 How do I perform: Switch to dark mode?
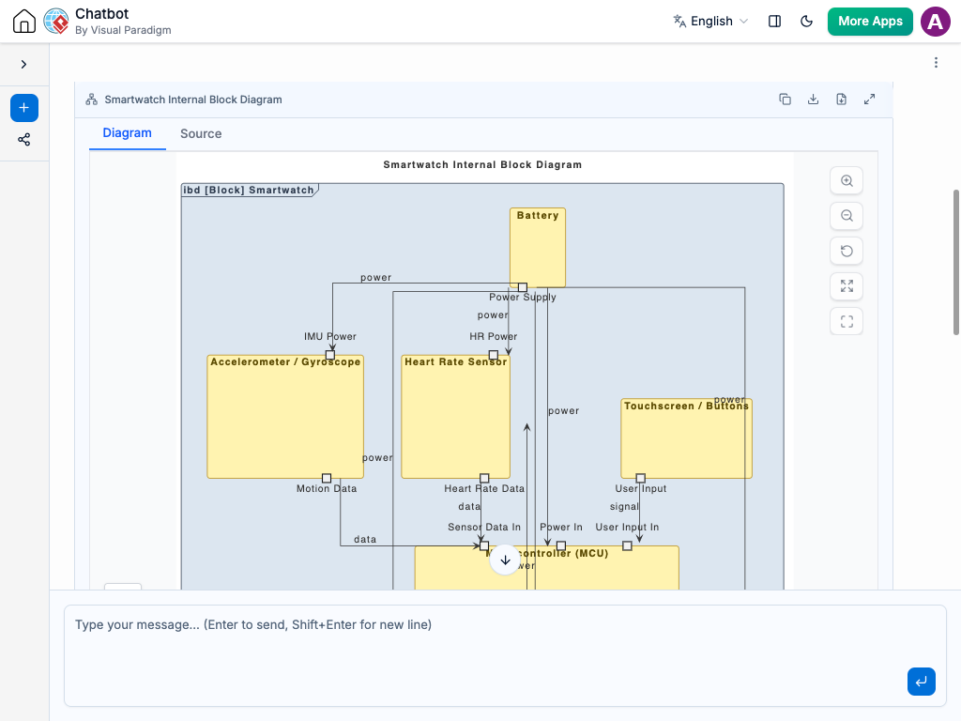[806, 21]
